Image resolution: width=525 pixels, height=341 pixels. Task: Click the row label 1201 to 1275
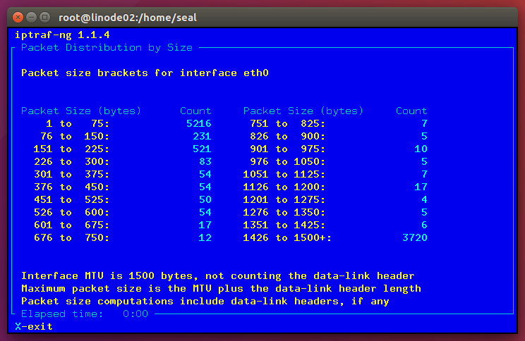284,199
